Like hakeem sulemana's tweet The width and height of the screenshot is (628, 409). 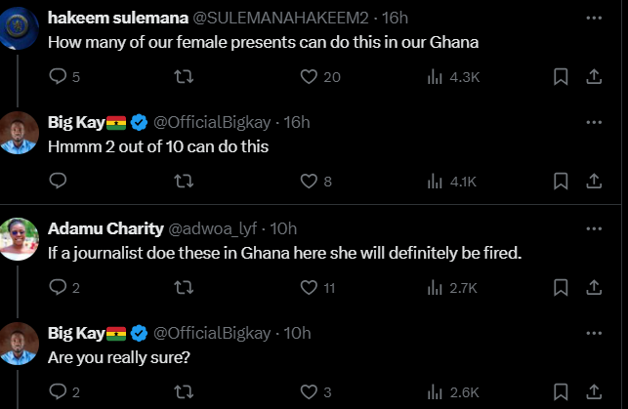point(310,76)
